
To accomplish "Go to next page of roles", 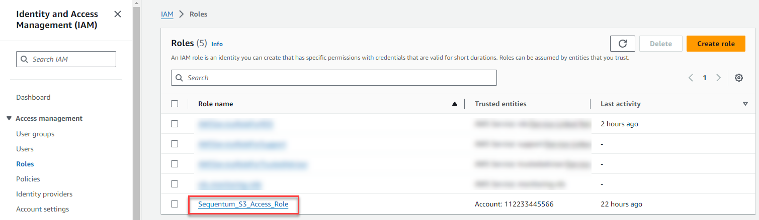I will point(718,78).
